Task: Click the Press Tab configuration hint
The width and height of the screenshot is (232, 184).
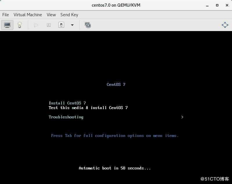Action: 115,136
